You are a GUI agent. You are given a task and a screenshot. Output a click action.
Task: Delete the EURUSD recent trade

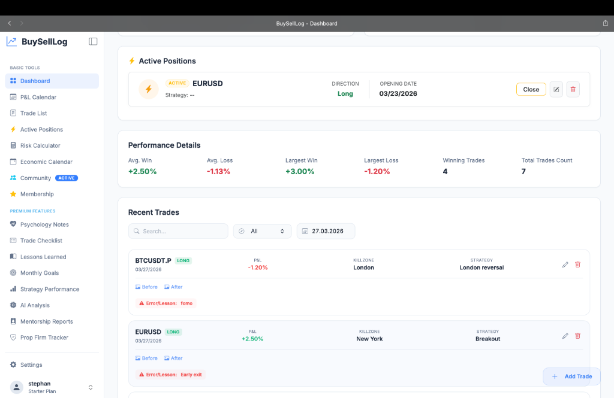pyautogui.click(x=577, y=336)
